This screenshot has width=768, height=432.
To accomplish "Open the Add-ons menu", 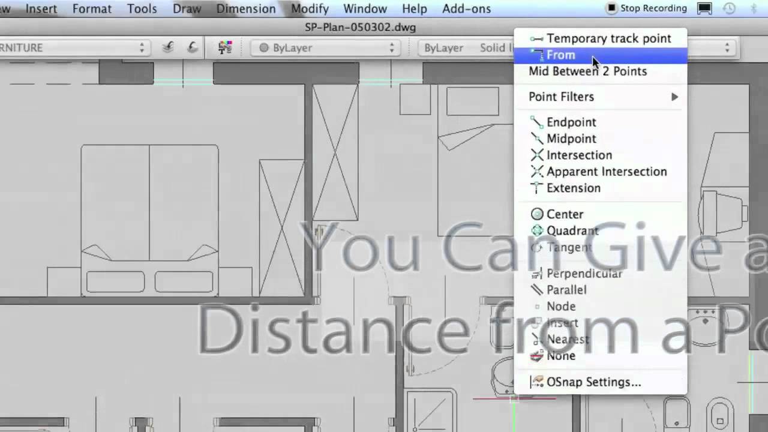I will click(x=466, y=8).
